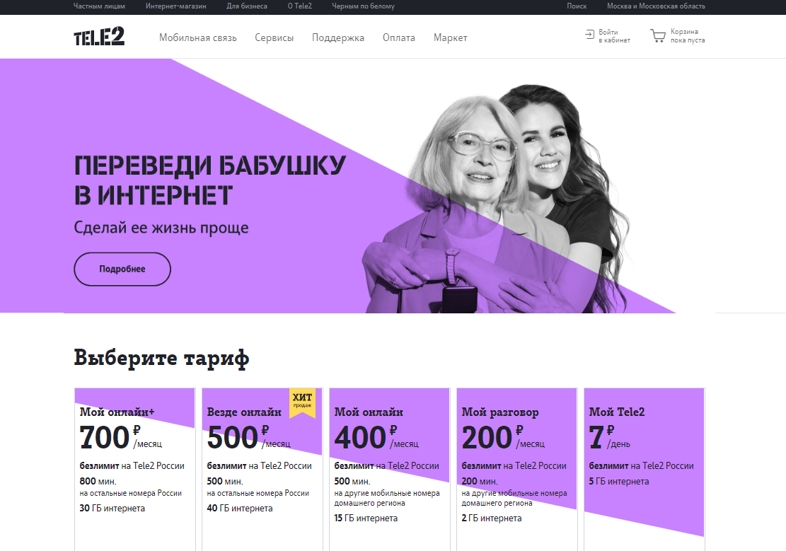Switch to Для бизнеса section

click(247, 6)
